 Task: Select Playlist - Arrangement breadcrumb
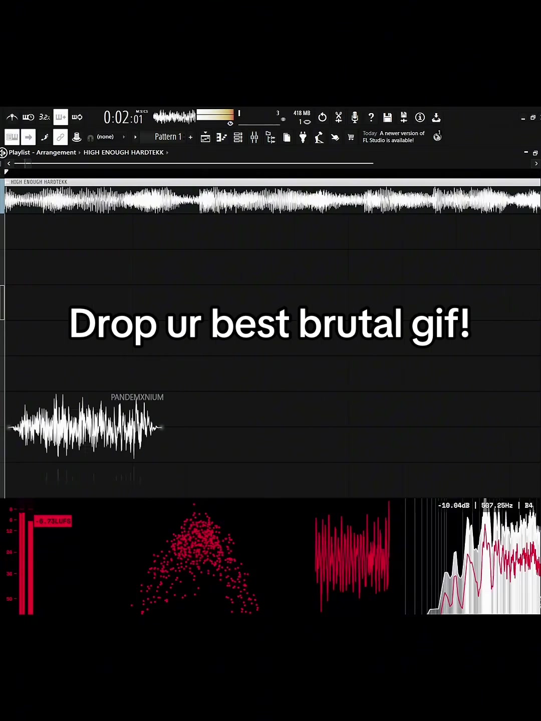(43, 152)
